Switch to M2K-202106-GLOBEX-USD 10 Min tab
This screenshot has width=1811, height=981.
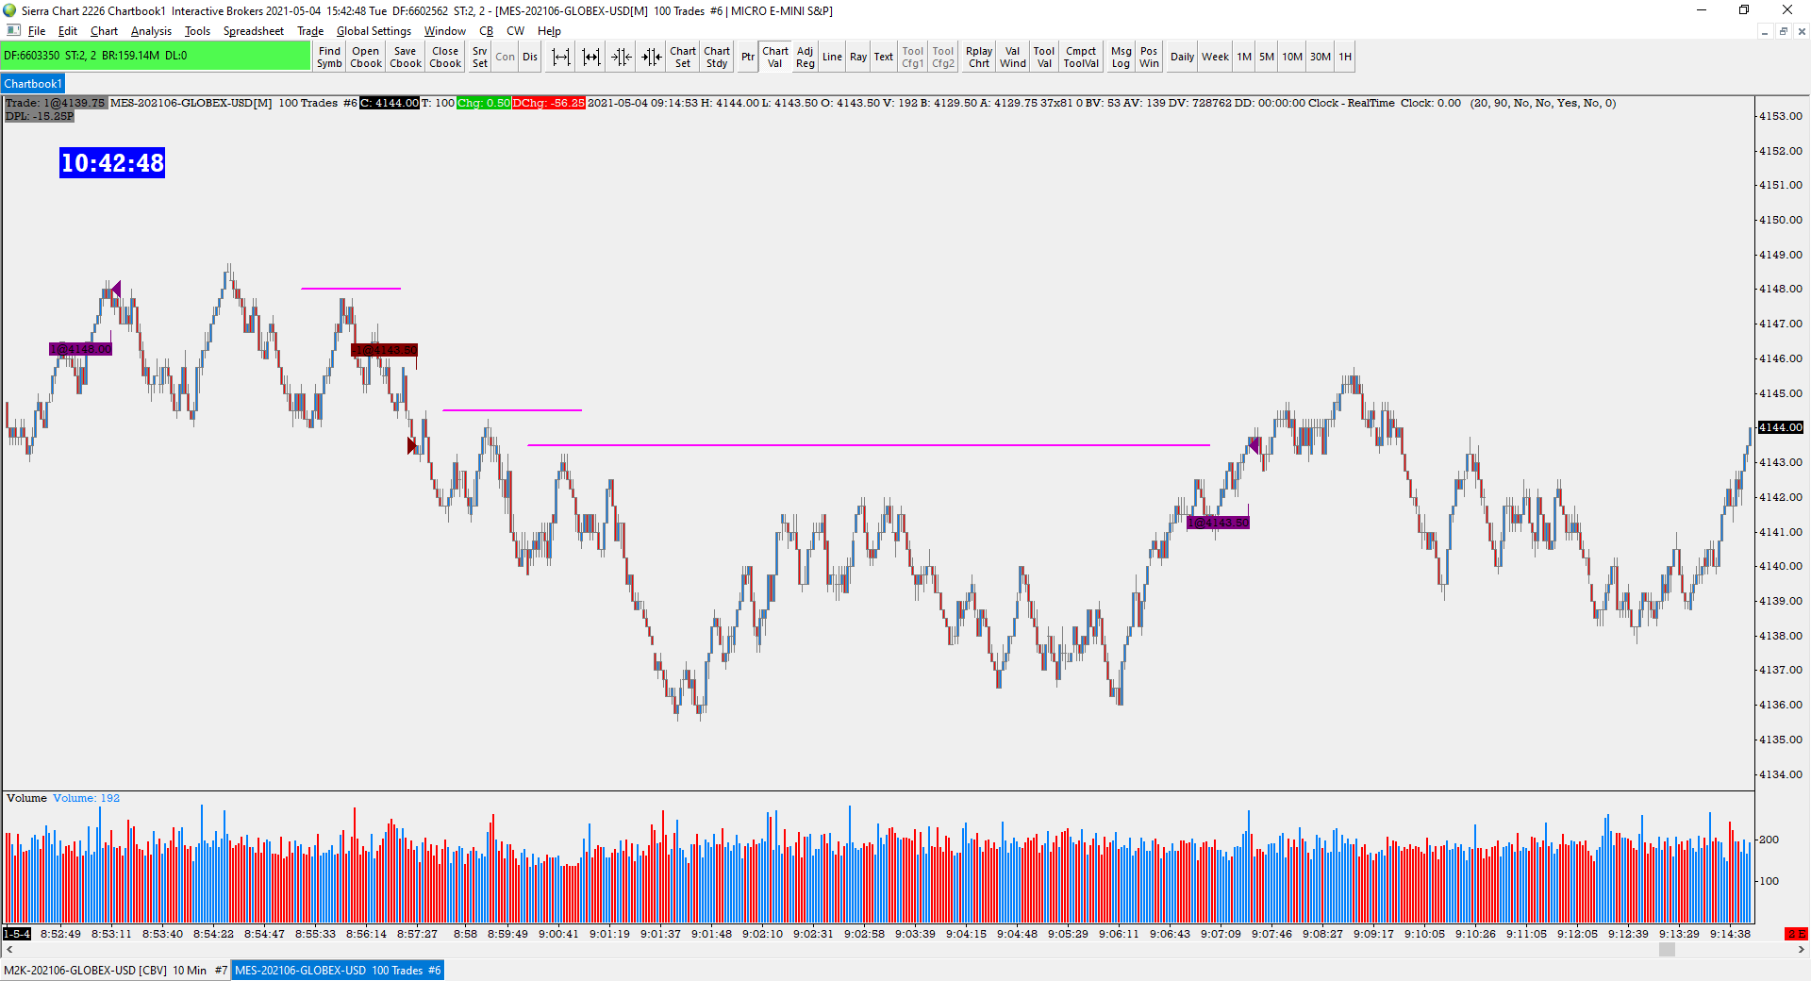pos(115,970)
